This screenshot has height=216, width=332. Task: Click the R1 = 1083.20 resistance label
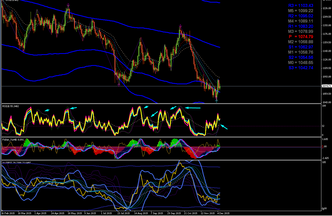pos(301,26)
